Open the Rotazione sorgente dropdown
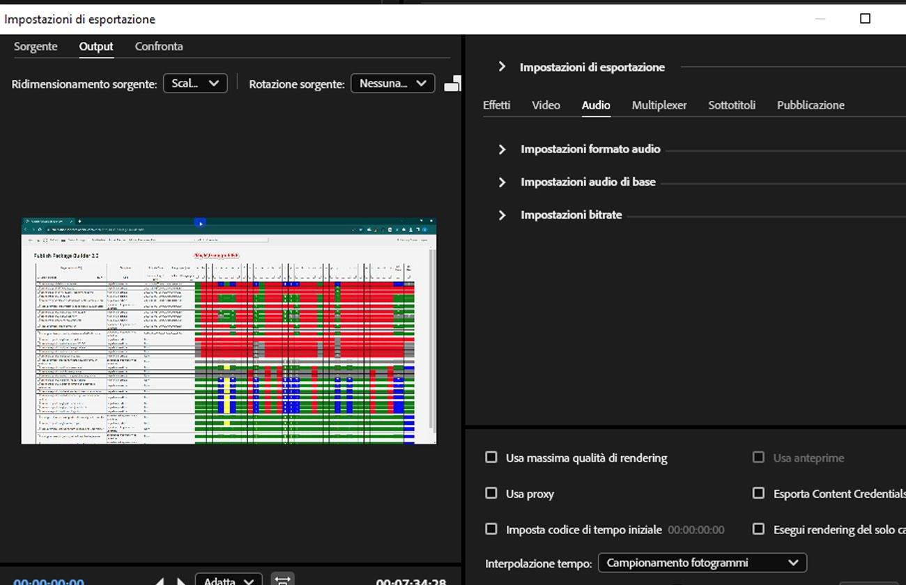 click(x=392, y=83)
